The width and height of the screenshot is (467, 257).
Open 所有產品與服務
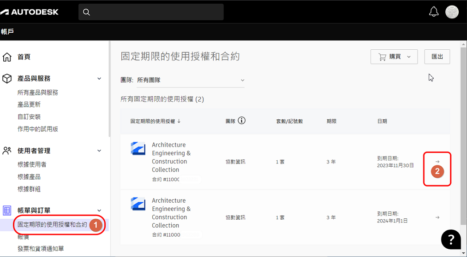pyautogui.click(x=38, y=93)
